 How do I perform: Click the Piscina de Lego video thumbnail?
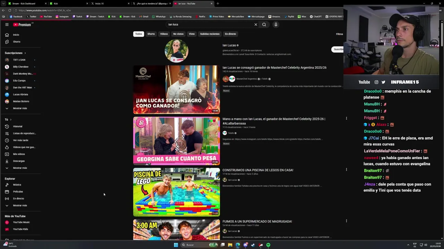click(177, 192)
